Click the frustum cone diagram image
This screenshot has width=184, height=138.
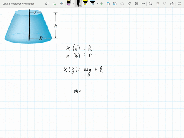tap(31, 26)
